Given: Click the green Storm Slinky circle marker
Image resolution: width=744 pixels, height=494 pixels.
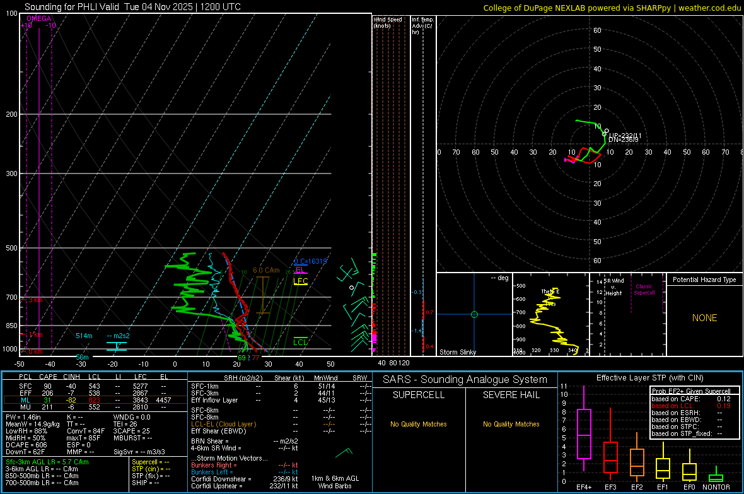Looking at the screenshot, I should 474,314.
